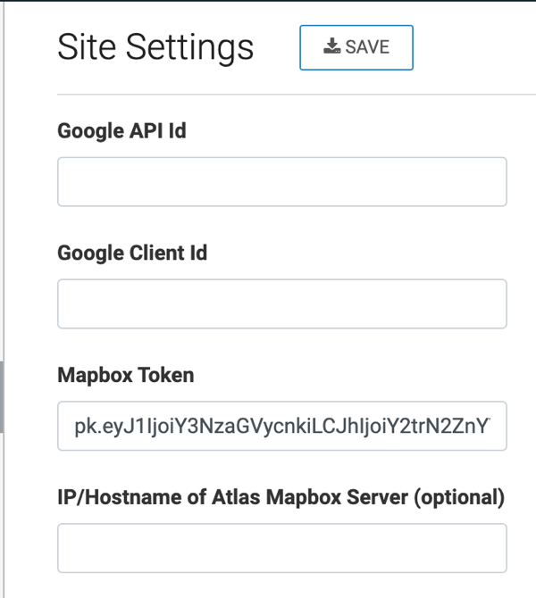The image size is (536, 598).
Task: Click the scrollbar track above the thumb
Action: [x=2, y=183]
